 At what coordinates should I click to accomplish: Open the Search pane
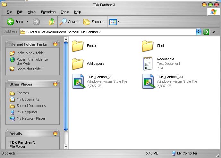point(69,22)
